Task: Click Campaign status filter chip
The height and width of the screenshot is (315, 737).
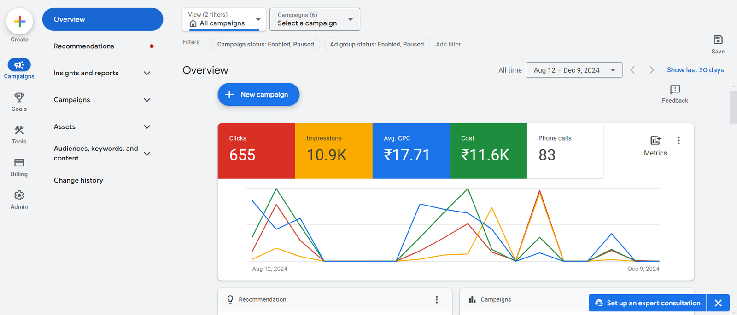Action: 266,44
